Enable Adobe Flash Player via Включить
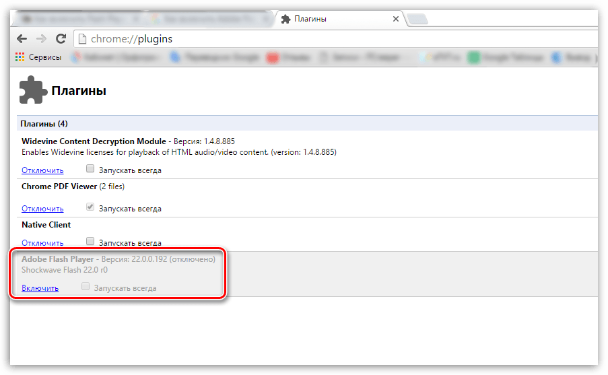Viewport: 608px width, 375px height. click(x=40, y=288)
